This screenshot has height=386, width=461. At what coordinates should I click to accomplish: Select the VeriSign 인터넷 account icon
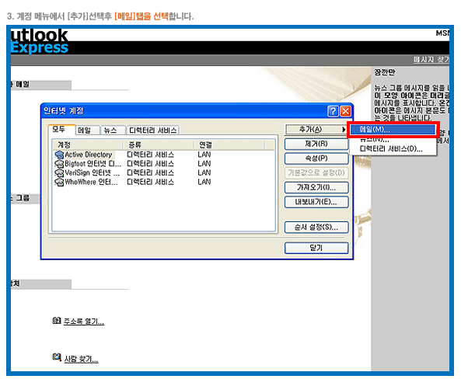tap(59, 173)
